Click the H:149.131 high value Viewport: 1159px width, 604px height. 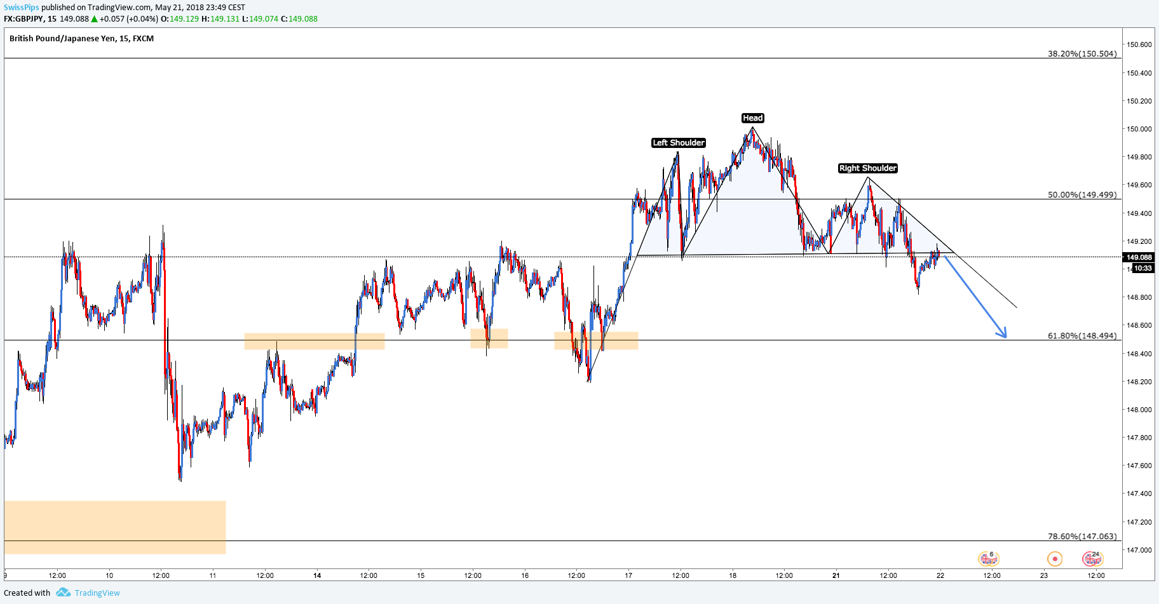coord(220,19)
